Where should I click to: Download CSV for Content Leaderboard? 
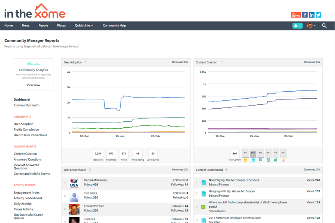(312, 170)
